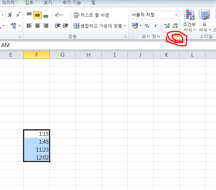Image resolution: width=216 pixels, height=190 pixels.
Task: Open the 맞춤 group dialog launcher
Action: click(x=125, y=36)
